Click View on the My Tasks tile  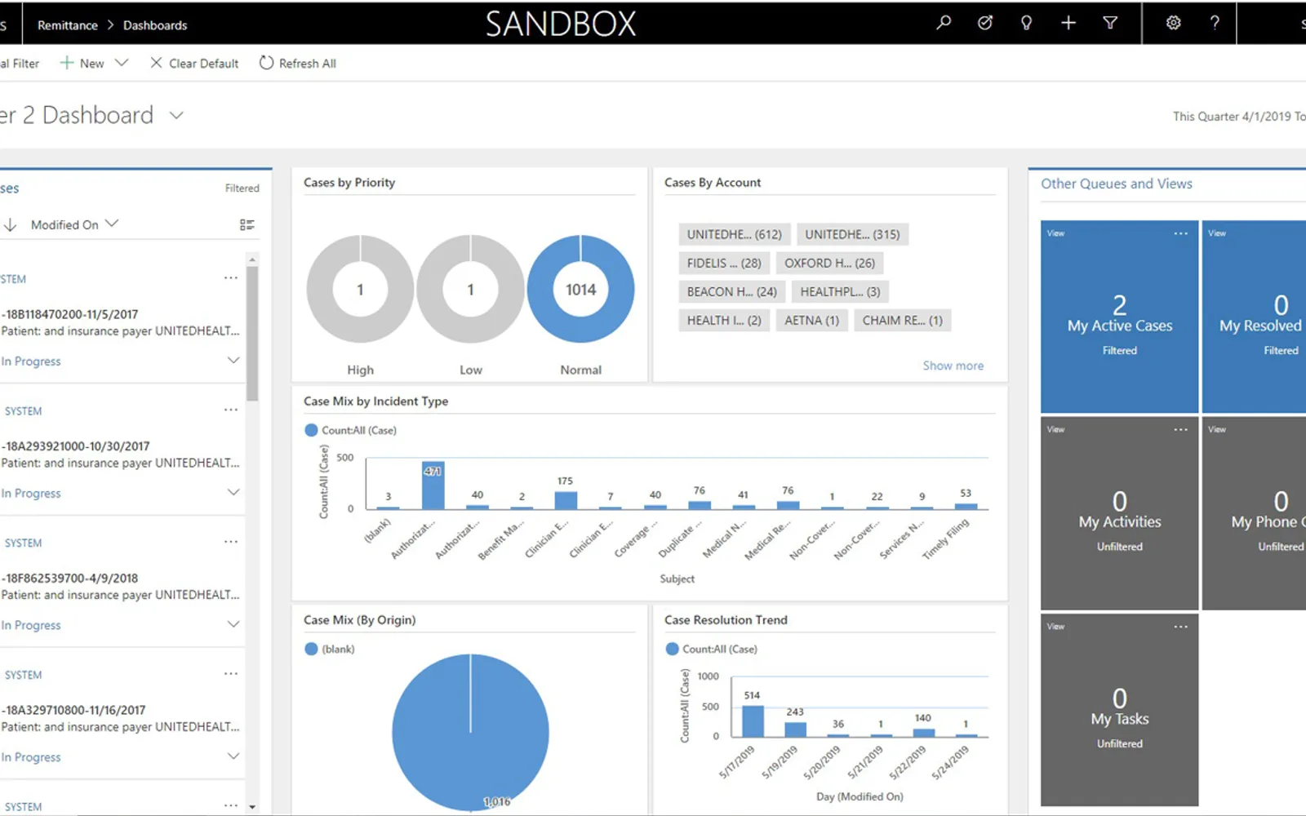(x=1055, y=627)
